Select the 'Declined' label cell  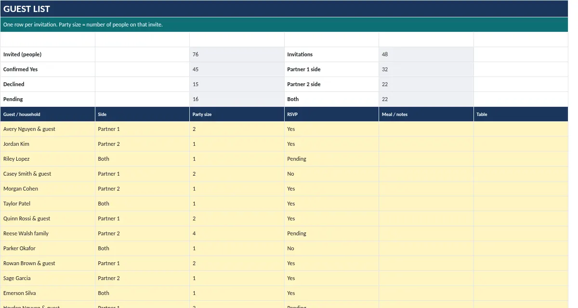48,84
